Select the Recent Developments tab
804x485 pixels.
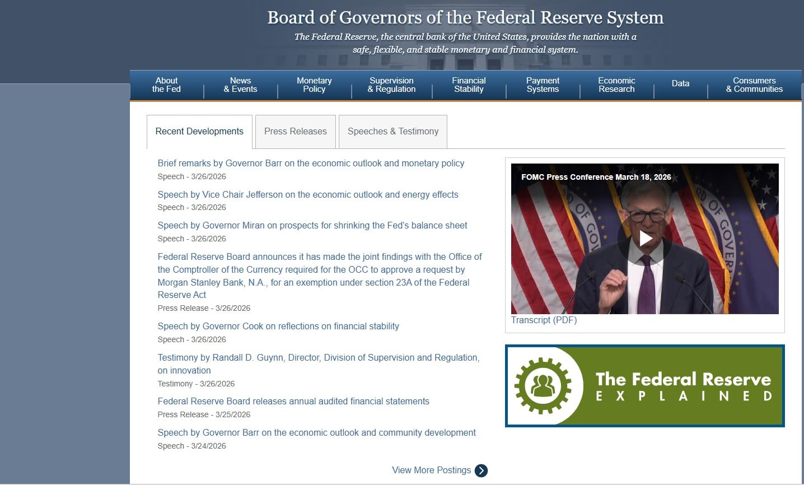click(x=199, y=132)
